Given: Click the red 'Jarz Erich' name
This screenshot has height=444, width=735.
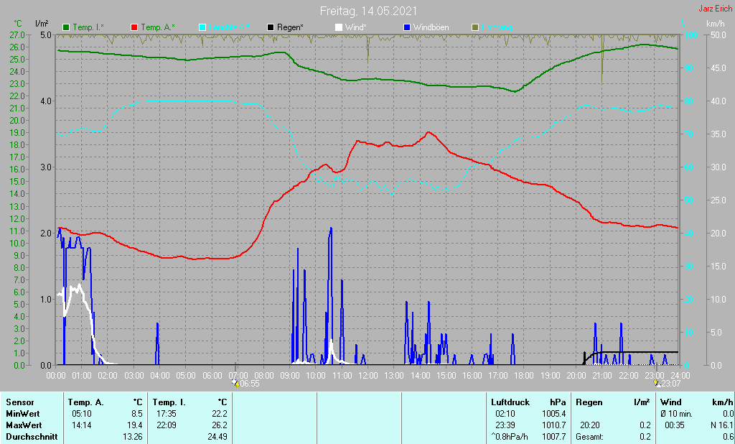Looking at the screenshot, I should [x=716, y=9].
